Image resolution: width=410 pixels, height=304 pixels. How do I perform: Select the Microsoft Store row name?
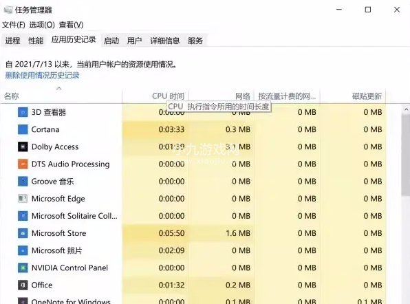click(x=59, y=233)
